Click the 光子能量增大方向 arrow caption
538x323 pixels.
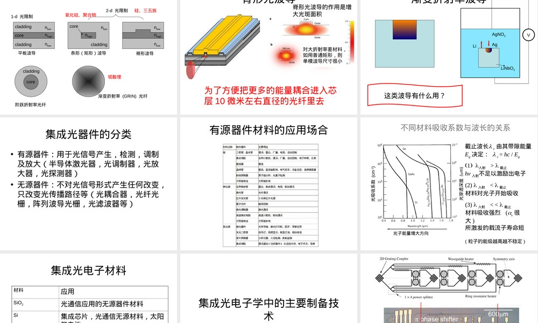[x=410, y=233]
